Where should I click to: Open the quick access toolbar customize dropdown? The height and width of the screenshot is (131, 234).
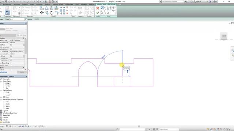[x=57, y=1]
